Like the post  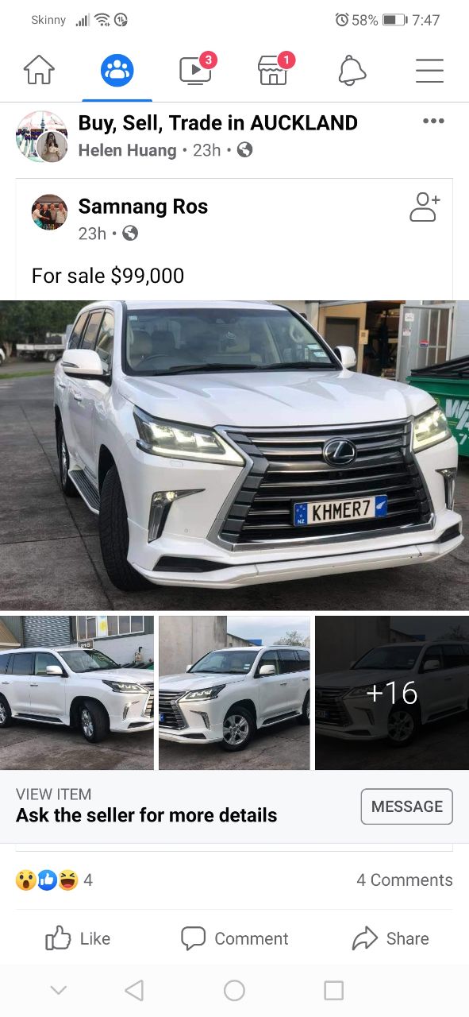78,938
